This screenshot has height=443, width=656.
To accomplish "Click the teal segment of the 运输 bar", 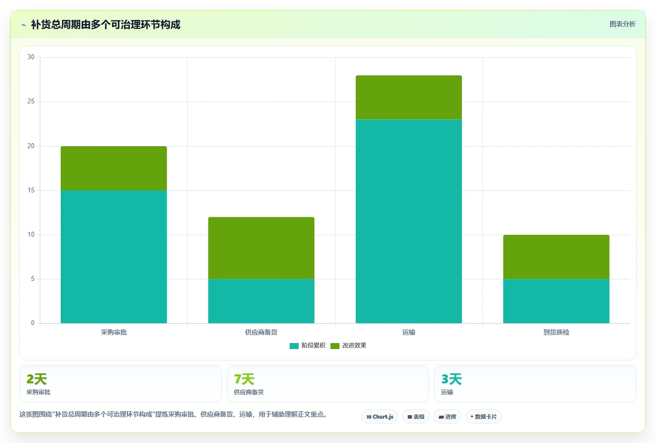I will pos(409,221).
